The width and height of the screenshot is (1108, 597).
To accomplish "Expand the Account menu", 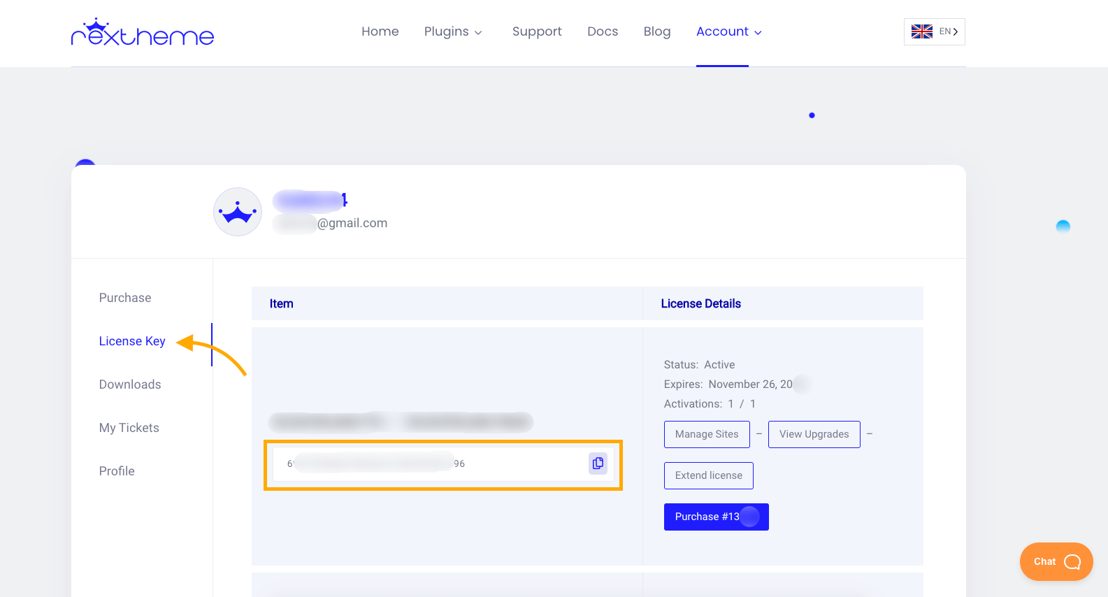I will pos(729,31).
